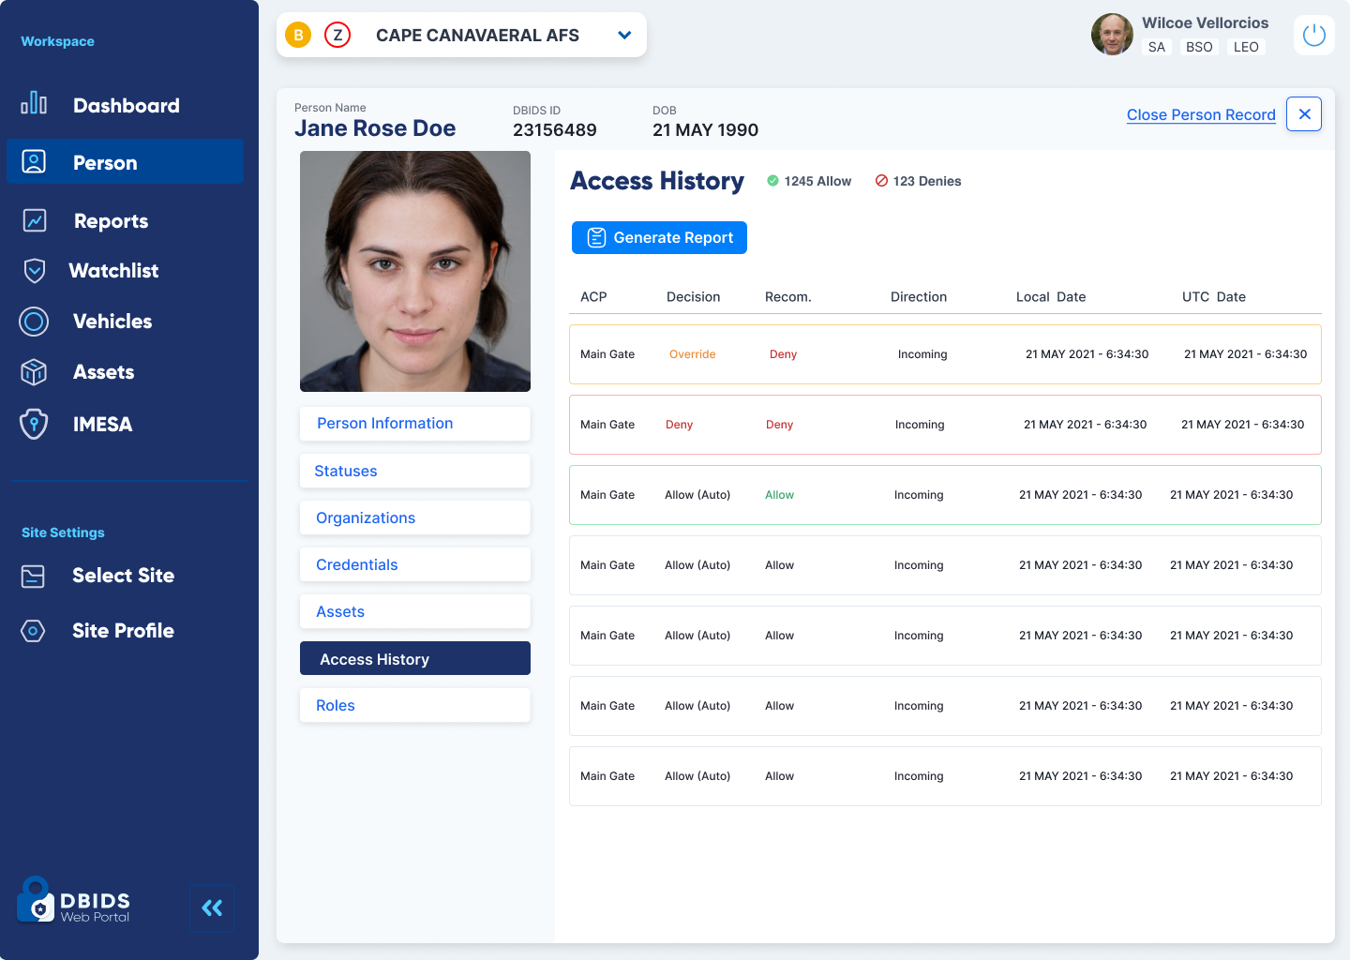Switch to Roles tab

(415, 705)
